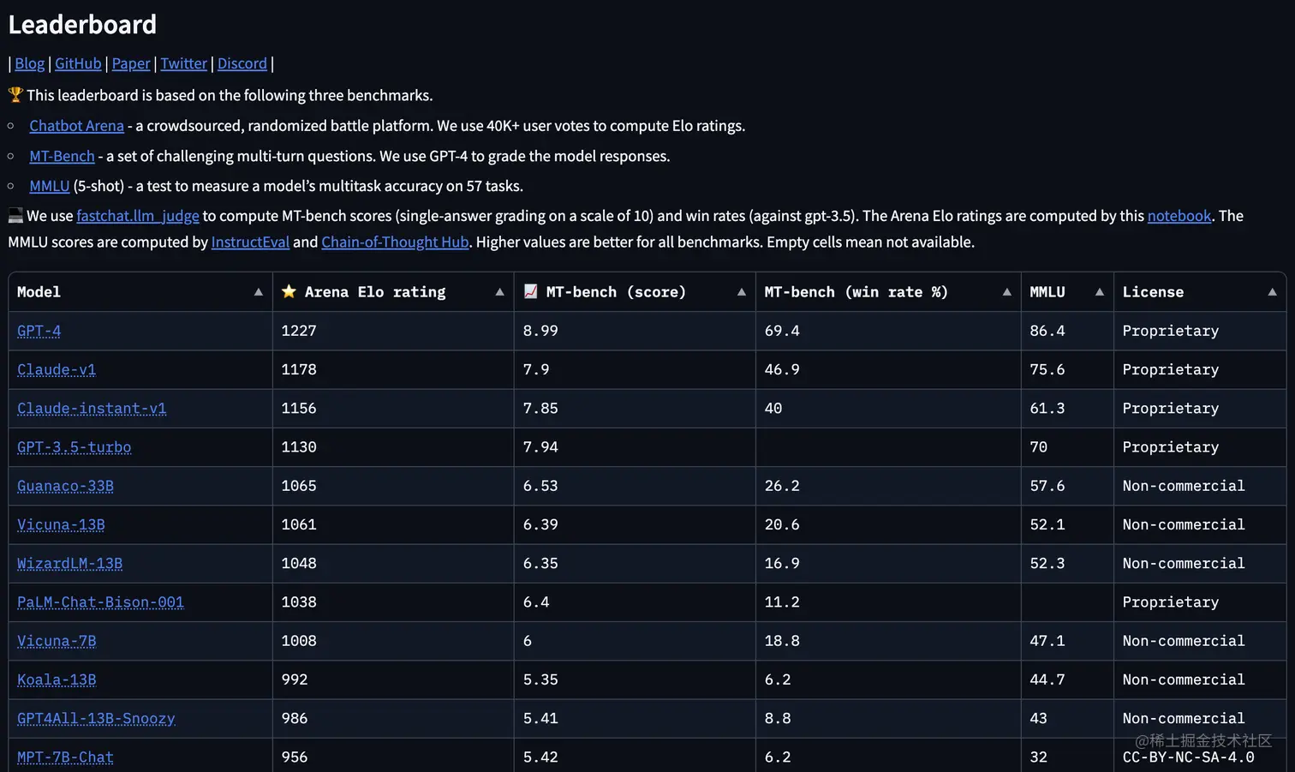Click the Arena Elo rating header text
This screenshot has width=1295, height=772.
375,292
